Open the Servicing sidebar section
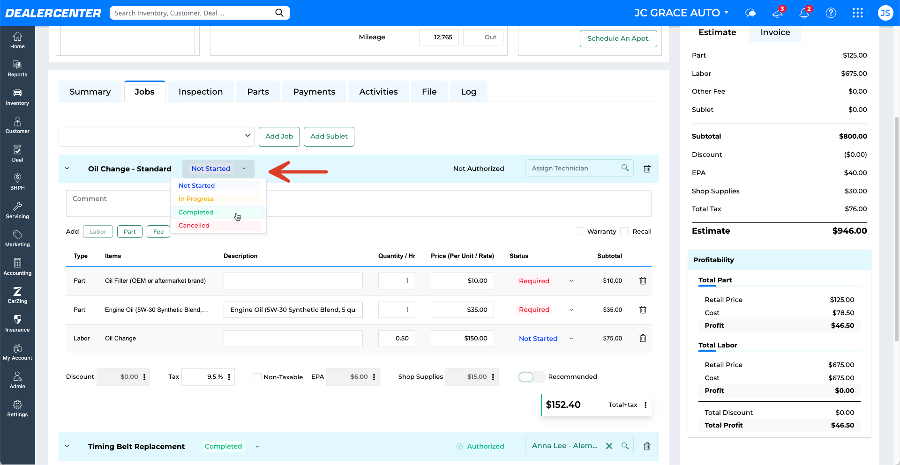 point(17,210)
